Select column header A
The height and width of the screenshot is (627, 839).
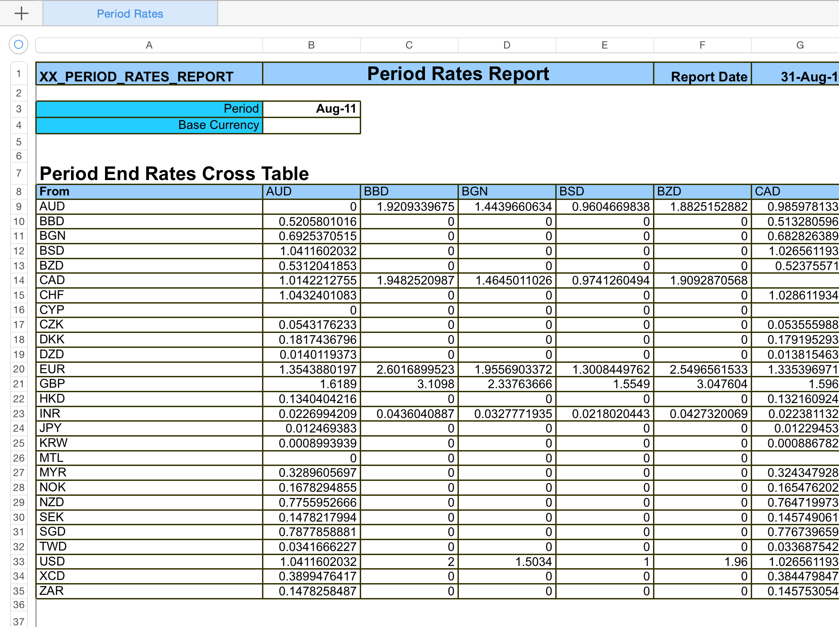[149, 45]
